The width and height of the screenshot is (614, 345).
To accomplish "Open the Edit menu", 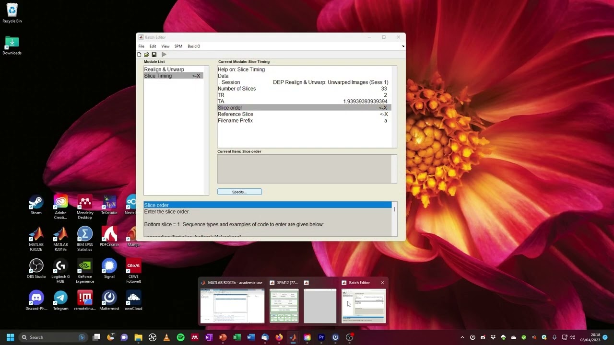I will tap(153, 46).
